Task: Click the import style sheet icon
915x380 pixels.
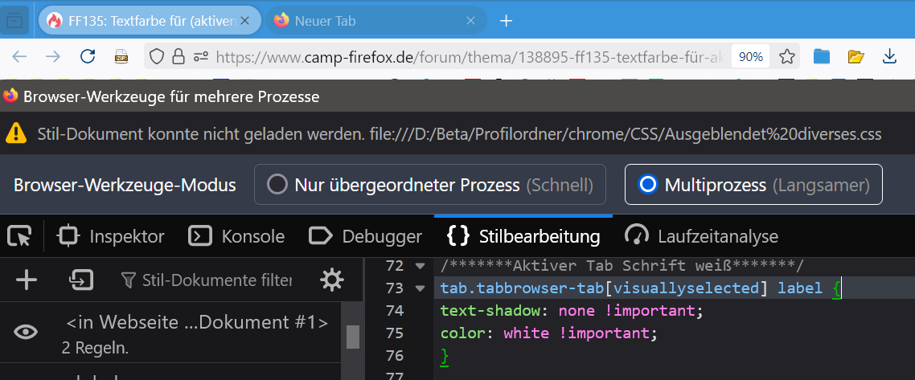Action: tap(80, 280)
